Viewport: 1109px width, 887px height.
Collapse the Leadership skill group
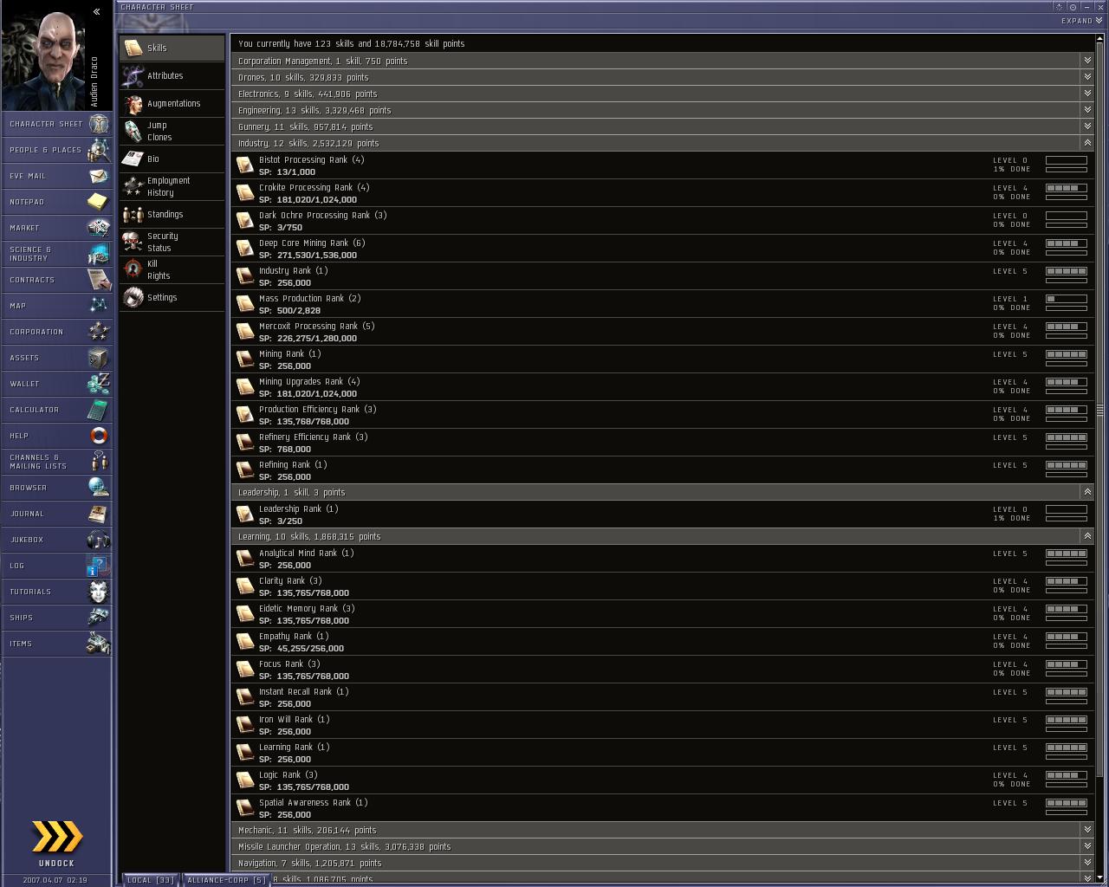pyautogui.click(x=1087, y=492)
